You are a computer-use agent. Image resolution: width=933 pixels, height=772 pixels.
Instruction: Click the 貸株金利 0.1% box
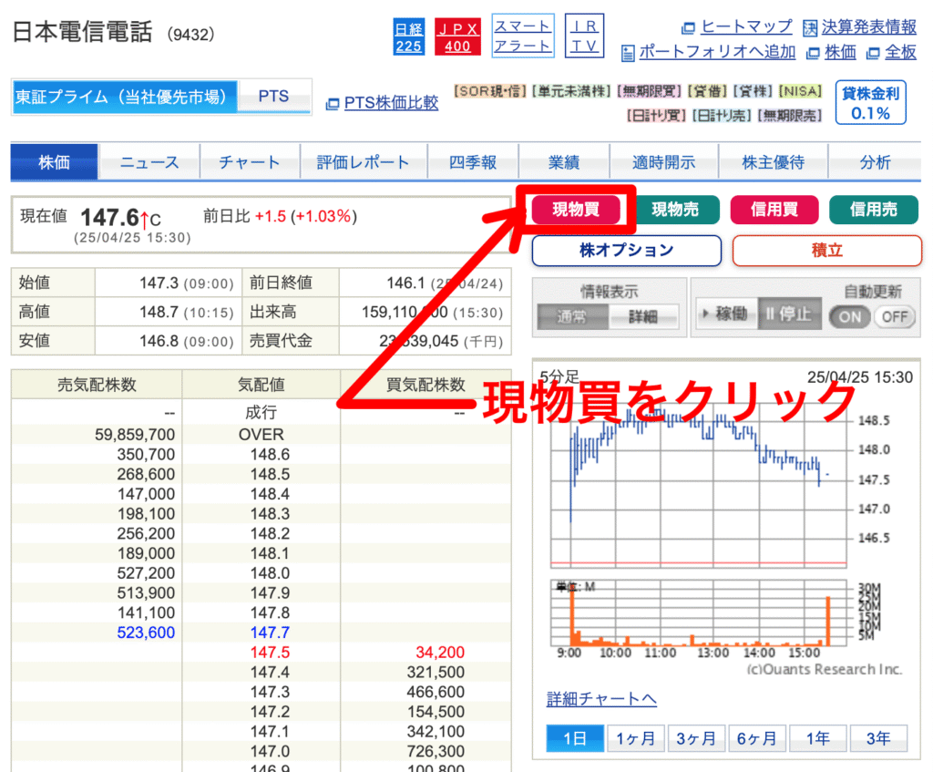(870, 102)
